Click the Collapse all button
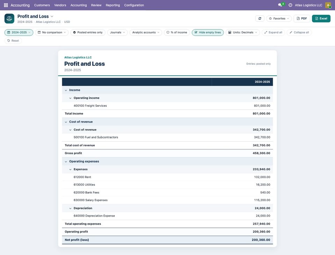This screenshot has width=335, height=255. click(x=299, y=33)
